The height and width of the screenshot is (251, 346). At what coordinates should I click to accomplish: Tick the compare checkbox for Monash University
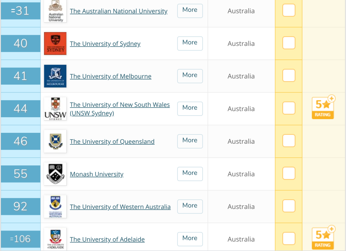pos(289,173)
